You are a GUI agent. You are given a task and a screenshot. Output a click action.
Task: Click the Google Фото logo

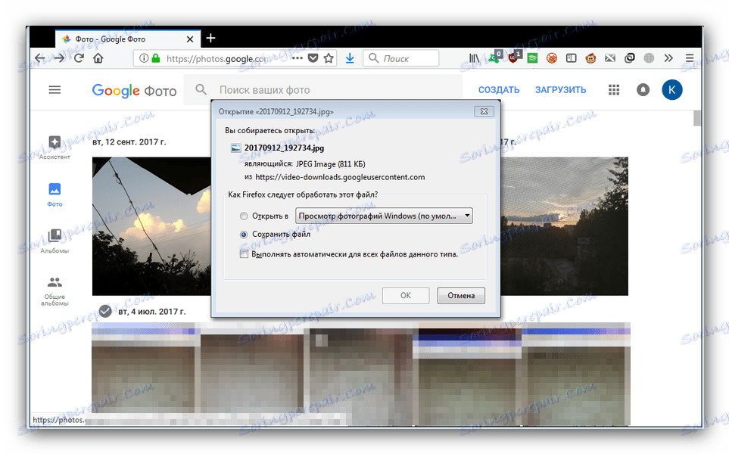(x=134, y=90)
